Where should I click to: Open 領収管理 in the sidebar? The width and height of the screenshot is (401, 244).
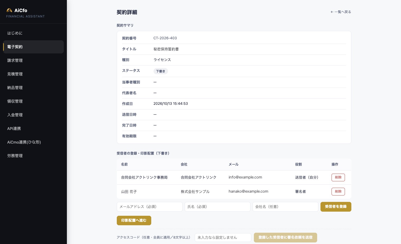(33, 101)
